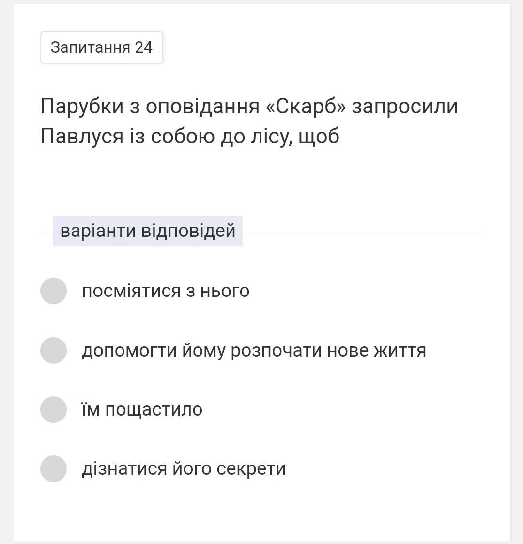The image size is (523, 544).
Task: Click the word «Скарб» in the question
Action: coord(306,106)
